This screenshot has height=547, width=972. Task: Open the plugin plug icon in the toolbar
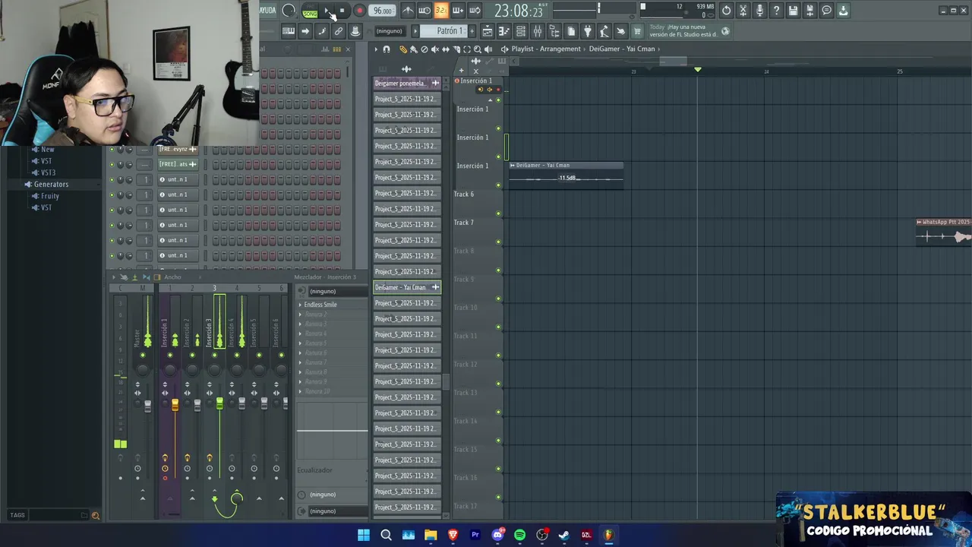click(588, 31)
